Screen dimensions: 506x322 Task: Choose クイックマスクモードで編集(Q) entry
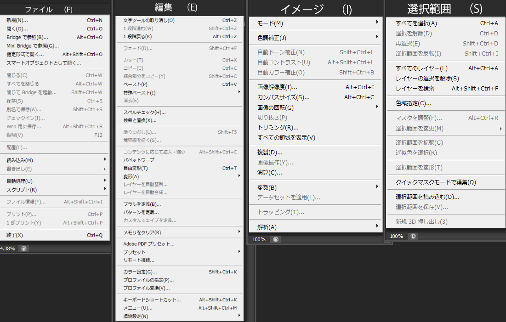(x=446, y=182)
